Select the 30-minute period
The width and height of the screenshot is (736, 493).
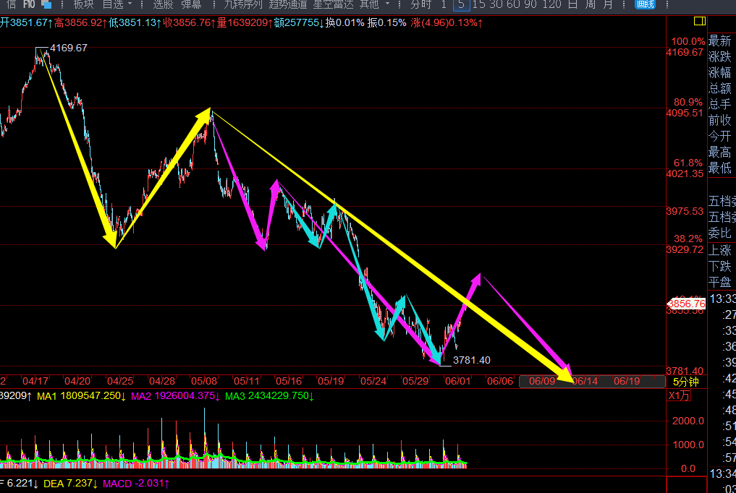[496, 4]
